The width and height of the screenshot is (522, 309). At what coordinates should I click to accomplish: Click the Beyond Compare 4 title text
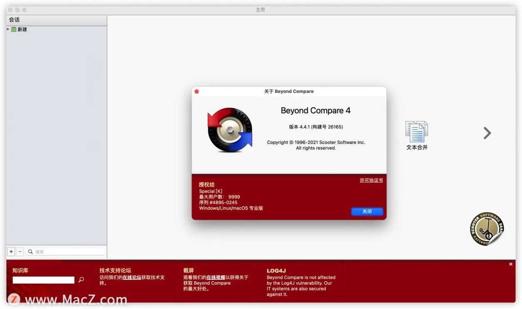(315, 110)
